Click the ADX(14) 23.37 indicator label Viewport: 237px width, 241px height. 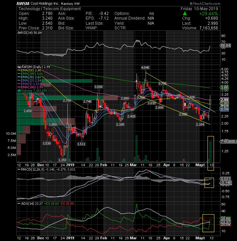[x=30, y=204]
